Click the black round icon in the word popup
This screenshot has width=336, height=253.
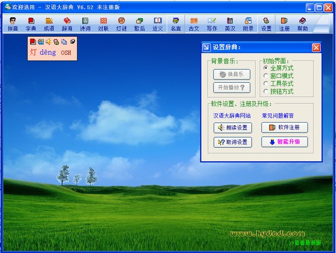point(73,41)
